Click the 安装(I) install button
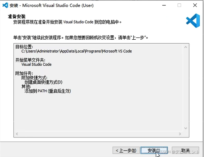The width and height of the screenshot is (204, 157). 154,151
